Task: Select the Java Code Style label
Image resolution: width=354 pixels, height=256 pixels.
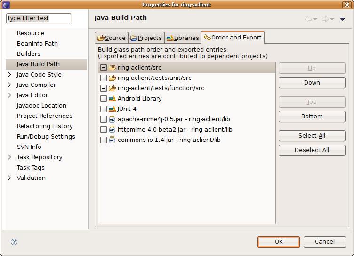Action: 39,74
